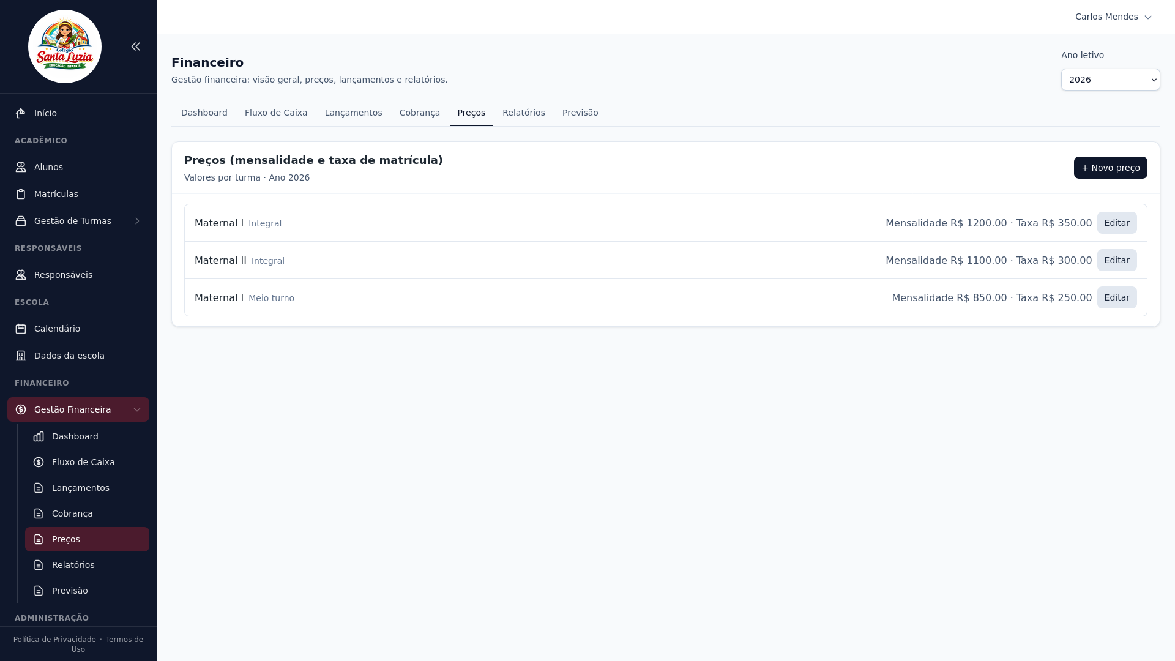The height and width of the screenshot is (661, 1175).
Task: Switch to the Lançamentos tab
Action: [353, 113]
